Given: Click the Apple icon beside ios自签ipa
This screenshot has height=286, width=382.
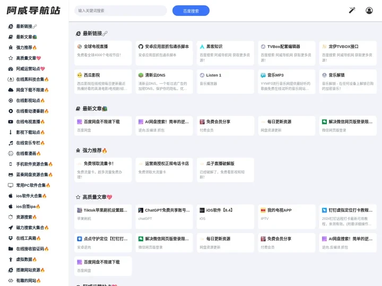Looking at the screenshot, I should coord(11,207).
